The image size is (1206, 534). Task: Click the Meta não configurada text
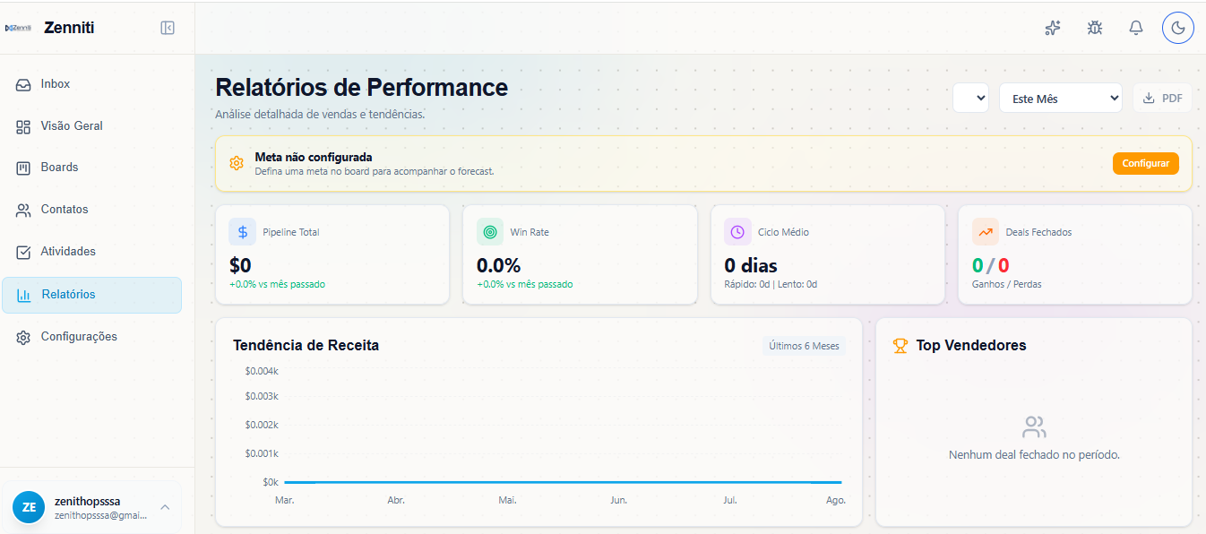(314, 157)
